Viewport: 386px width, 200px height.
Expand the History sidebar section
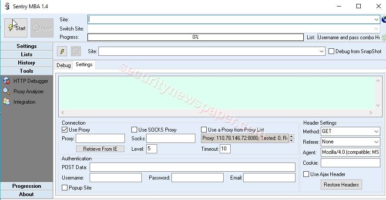coord(27,63)
